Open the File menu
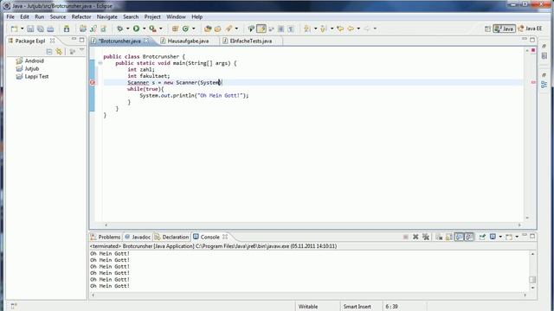 (x=10, y=17)
